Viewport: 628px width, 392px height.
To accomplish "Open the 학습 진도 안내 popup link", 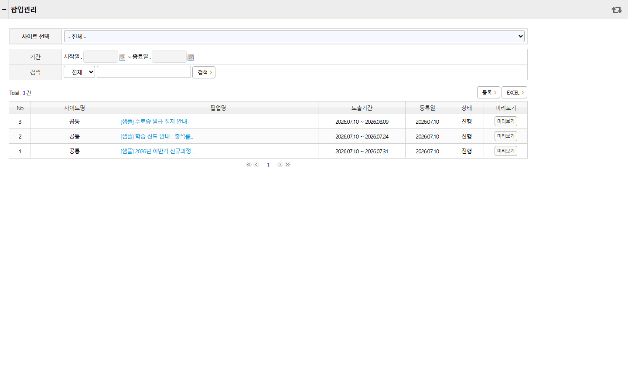I will tap(157, 136).
